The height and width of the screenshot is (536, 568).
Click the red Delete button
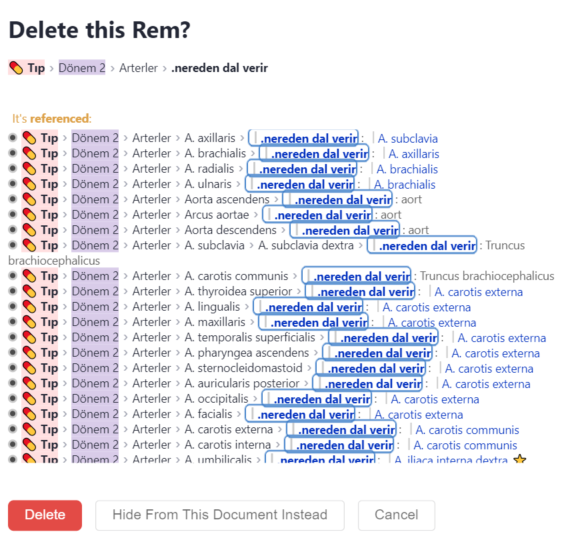coord(45,515)
